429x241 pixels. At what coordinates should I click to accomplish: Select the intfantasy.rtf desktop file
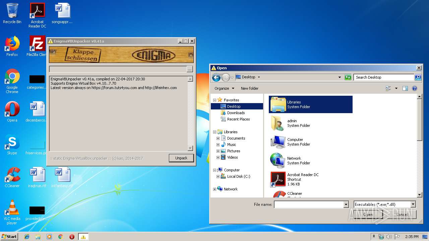click(62, 177)
